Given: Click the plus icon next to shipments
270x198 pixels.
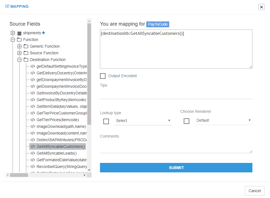Looking at the screenshot, I should pyautogui.click(x=44, y=33).
